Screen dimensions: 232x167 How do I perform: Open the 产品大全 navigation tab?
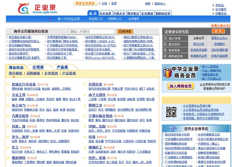click(119, 13)
